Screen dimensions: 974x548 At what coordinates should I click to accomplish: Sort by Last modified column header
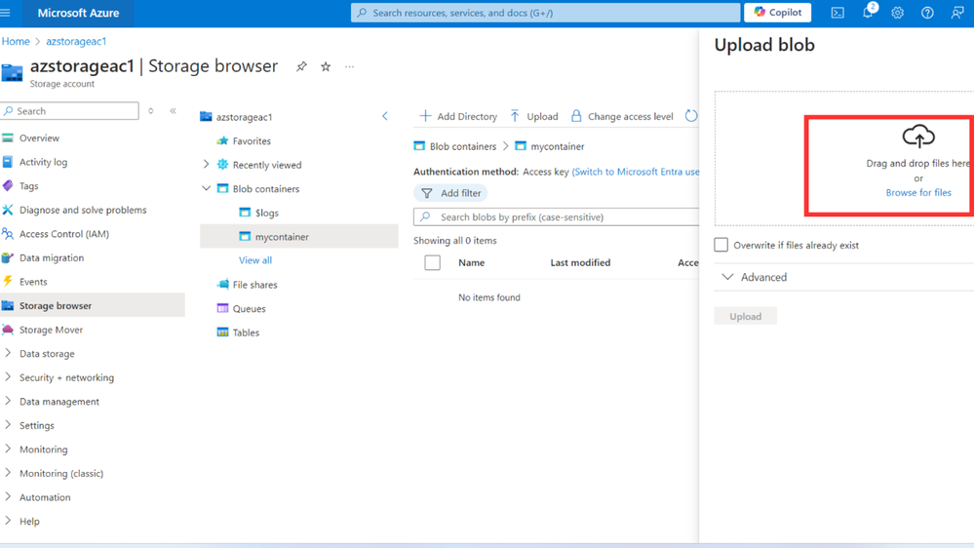coord(580,263)
